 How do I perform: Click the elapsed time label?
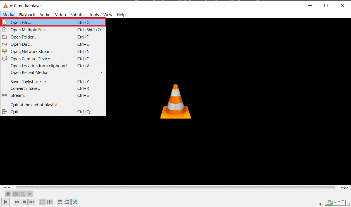[7, 187]
